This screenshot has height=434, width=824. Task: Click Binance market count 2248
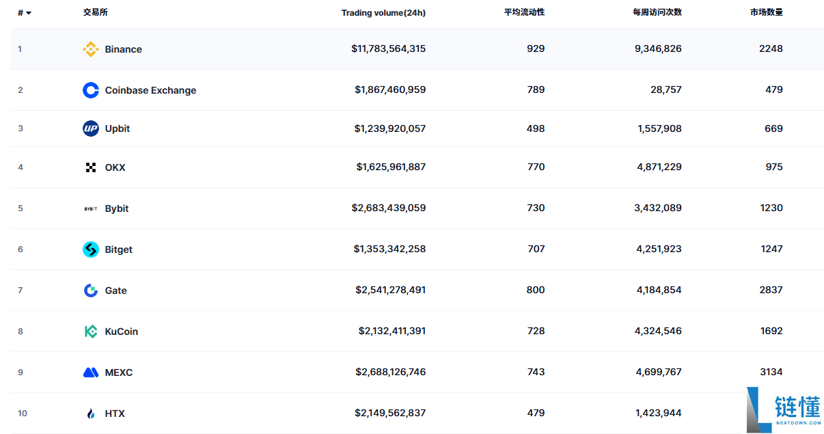771,49
